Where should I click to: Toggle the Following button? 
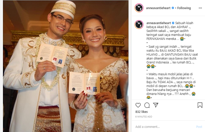click(x=184, y=8)
